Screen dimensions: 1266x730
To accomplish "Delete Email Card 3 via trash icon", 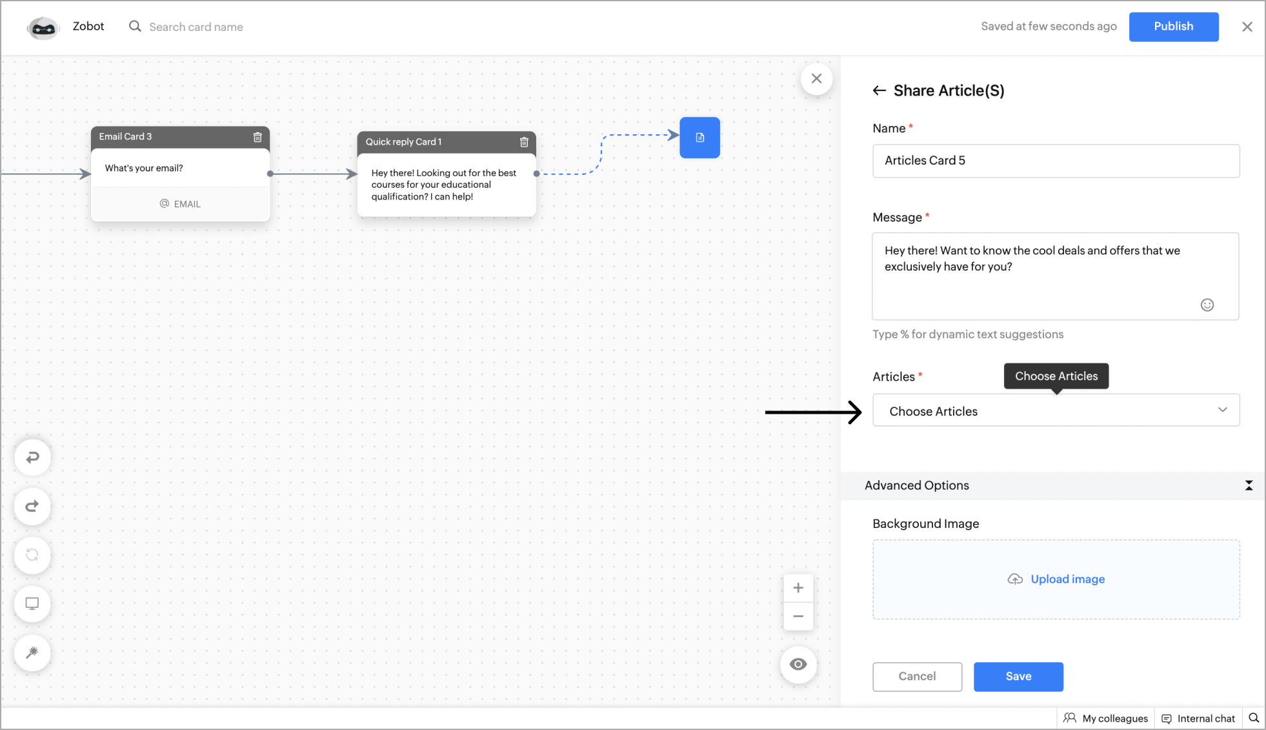I will pos(257,137).
